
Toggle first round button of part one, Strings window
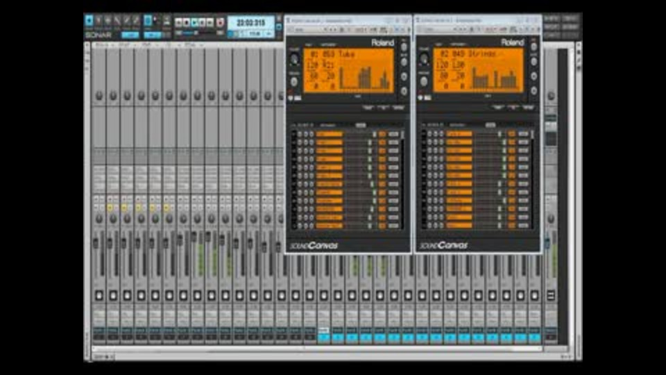pyautogui.click(x=430, y=133)
